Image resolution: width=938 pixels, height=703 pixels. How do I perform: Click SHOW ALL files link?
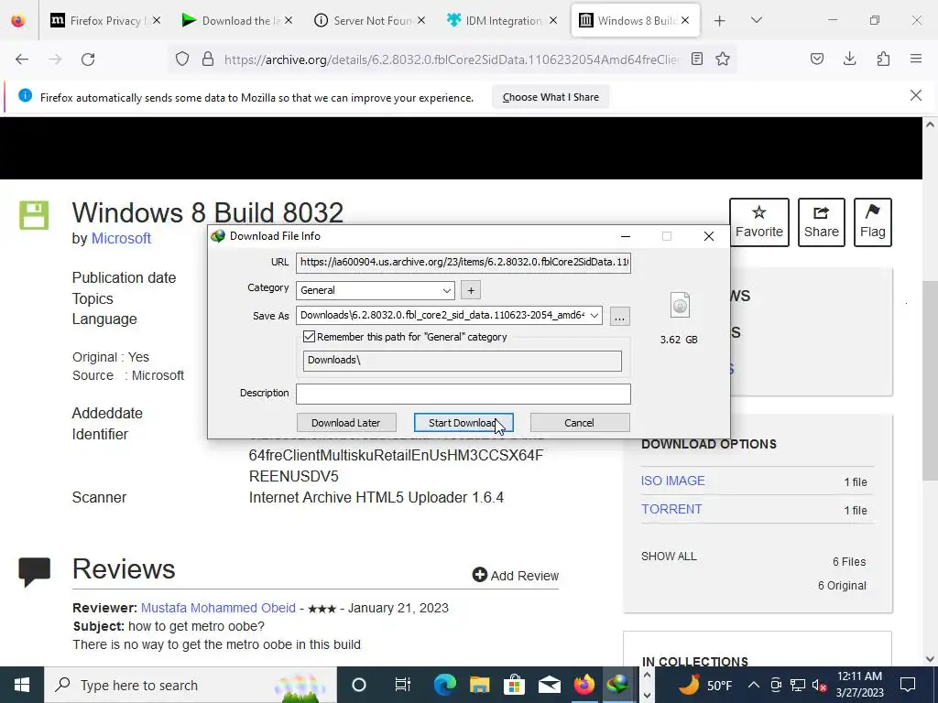point(669,557)
